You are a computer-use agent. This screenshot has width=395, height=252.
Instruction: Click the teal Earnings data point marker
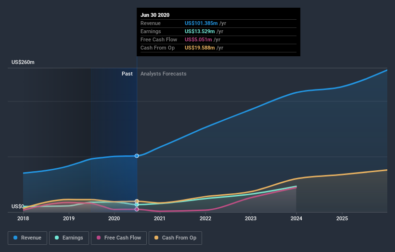click(137, 205)
